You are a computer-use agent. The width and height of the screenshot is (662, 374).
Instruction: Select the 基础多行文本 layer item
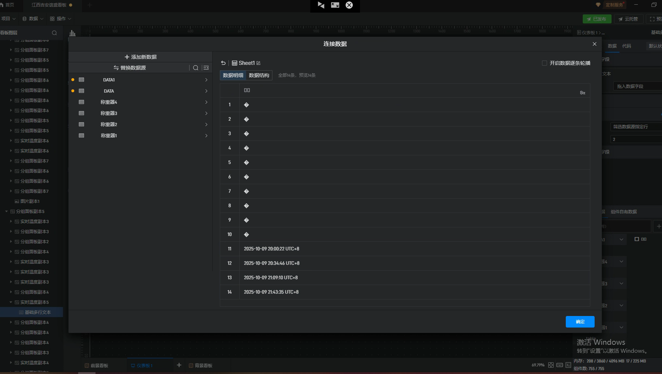37,312
